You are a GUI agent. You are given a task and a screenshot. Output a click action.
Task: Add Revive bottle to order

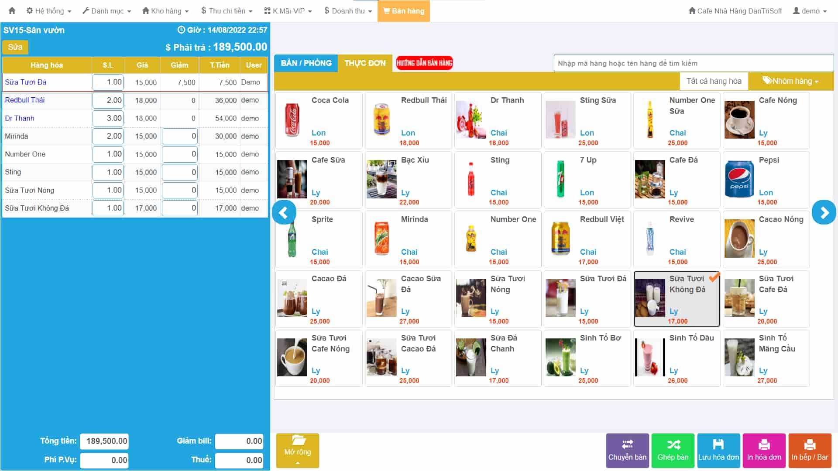[x=677, y=239]
